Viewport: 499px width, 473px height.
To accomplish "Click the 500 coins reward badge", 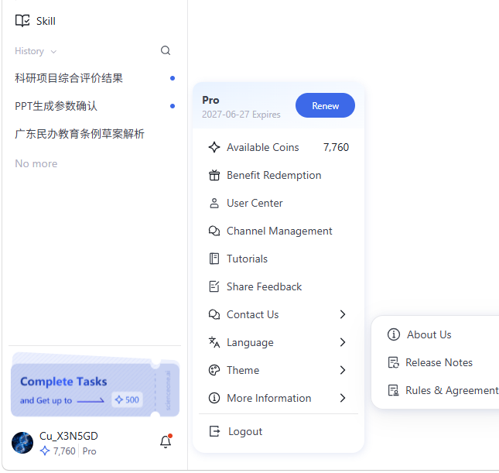I will pos(128,399).
